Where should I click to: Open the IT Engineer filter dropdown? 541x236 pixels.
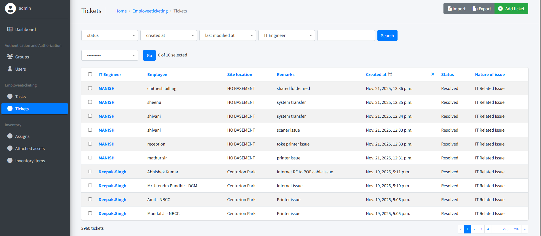286,35
